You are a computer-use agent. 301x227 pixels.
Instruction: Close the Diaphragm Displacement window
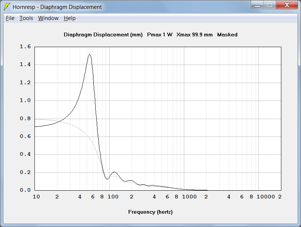click(287, 5)
